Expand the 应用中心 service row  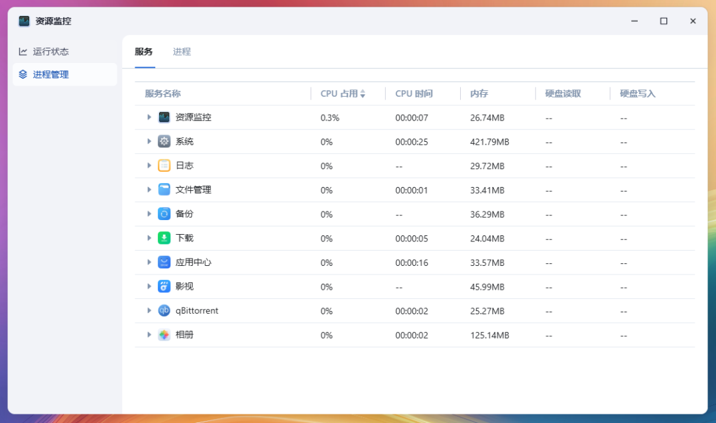[x=149, y=262]
